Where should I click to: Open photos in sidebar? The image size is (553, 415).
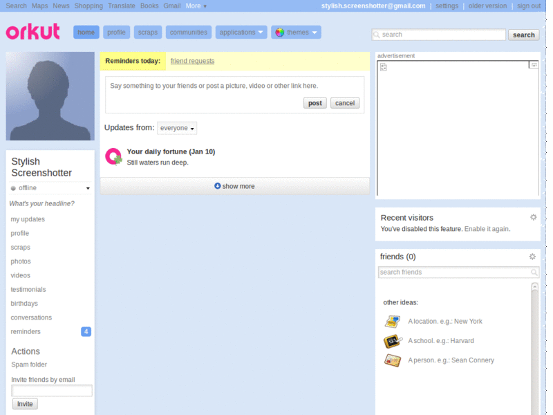pos(21,261)
